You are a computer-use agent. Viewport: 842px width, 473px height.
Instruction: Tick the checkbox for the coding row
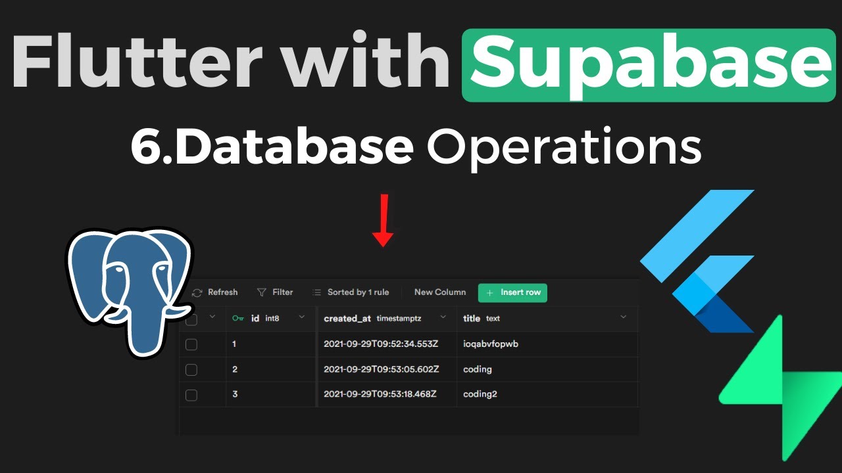tap(191, 370)
